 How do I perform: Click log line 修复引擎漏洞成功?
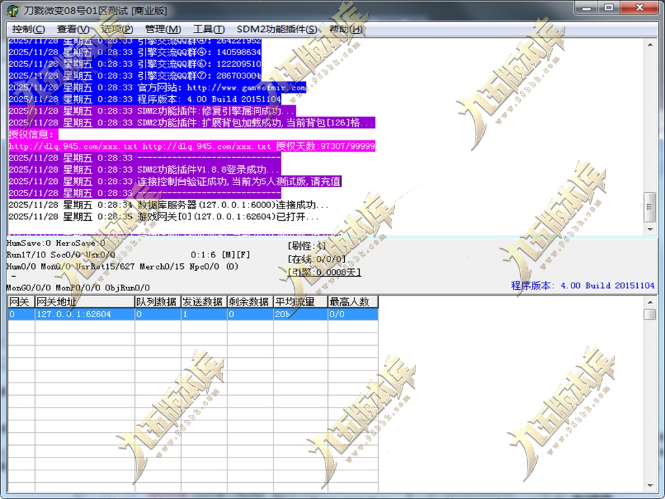pyautogui.click(x=152, y=111)
